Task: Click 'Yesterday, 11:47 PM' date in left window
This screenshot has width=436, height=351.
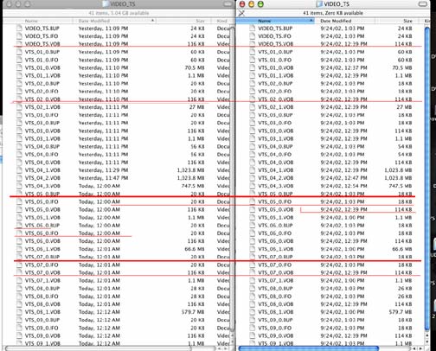Action: 103,178
